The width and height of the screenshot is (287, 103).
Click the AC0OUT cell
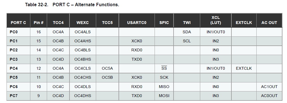(x=269, y=96)
